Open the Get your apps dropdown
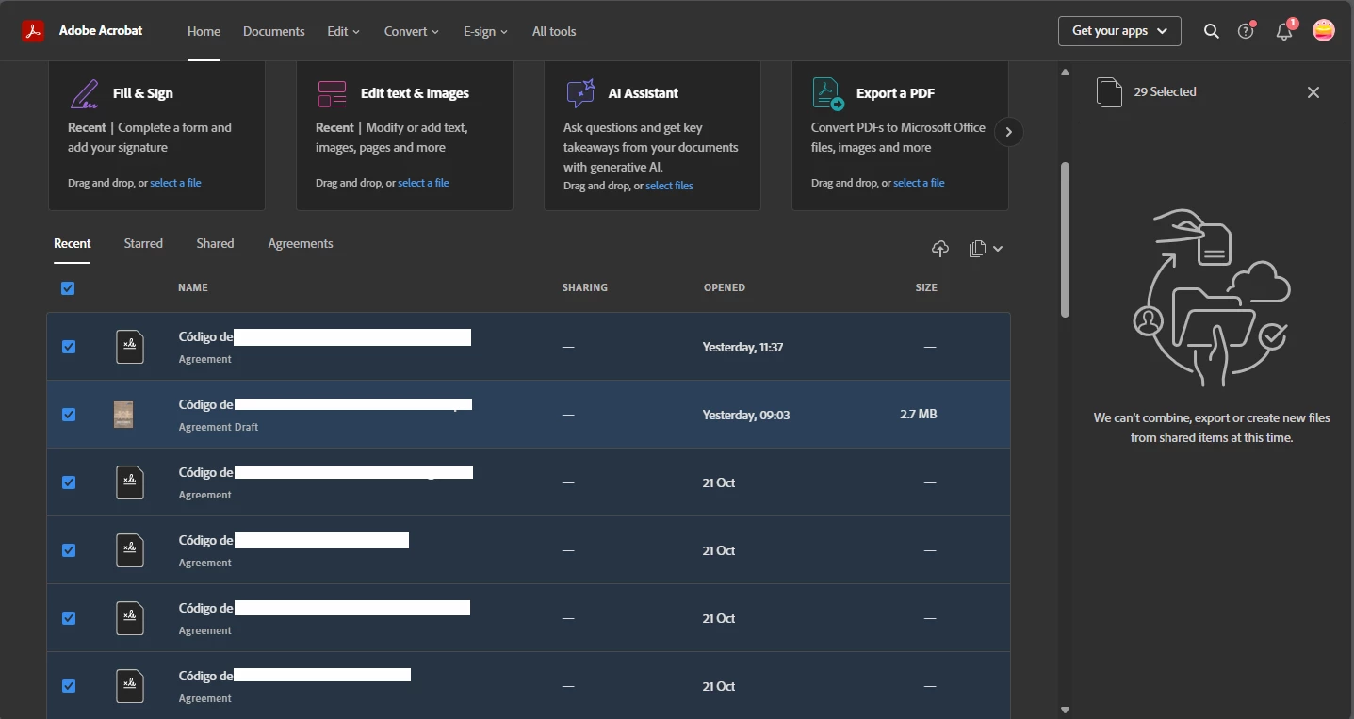The image size is (1354, 719). 1119,31
